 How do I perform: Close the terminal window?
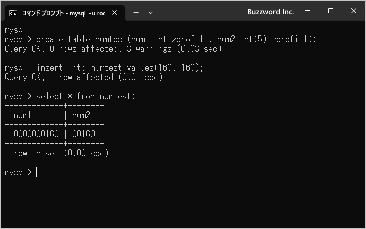pos(354,11)
